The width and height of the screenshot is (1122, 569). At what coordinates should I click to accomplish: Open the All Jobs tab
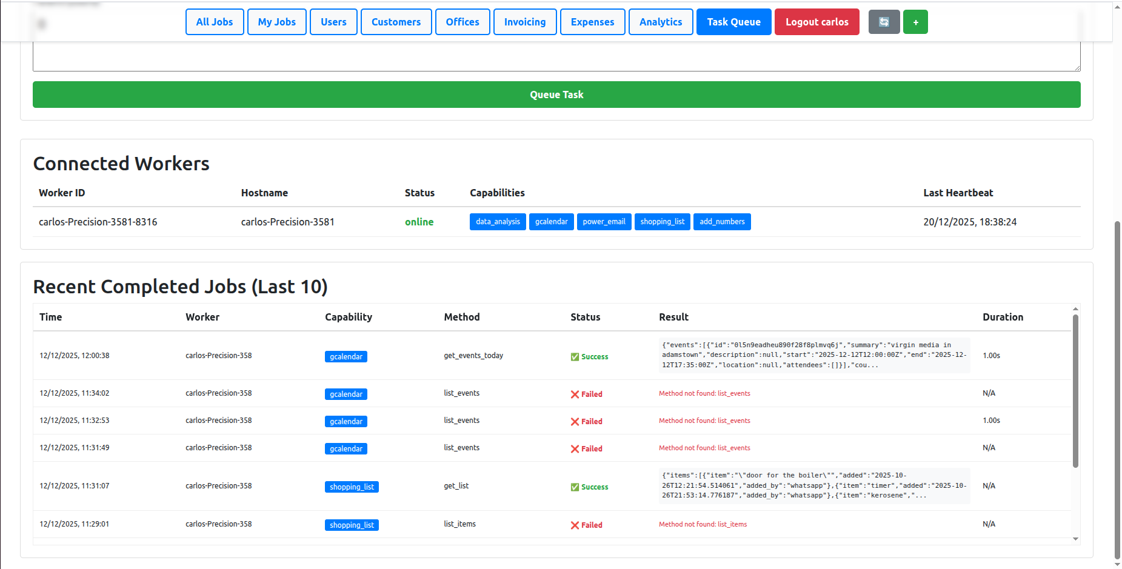(215, 22)
